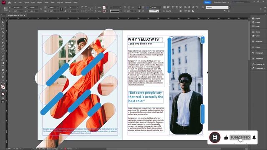Close the Layout.indd document tab
The image size is (267, 150).
pos(24,15)
